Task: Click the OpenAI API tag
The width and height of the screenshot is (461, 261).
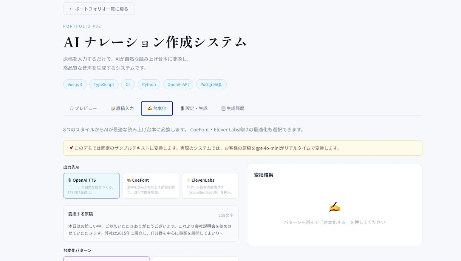Action: click(x=178, y=84)
